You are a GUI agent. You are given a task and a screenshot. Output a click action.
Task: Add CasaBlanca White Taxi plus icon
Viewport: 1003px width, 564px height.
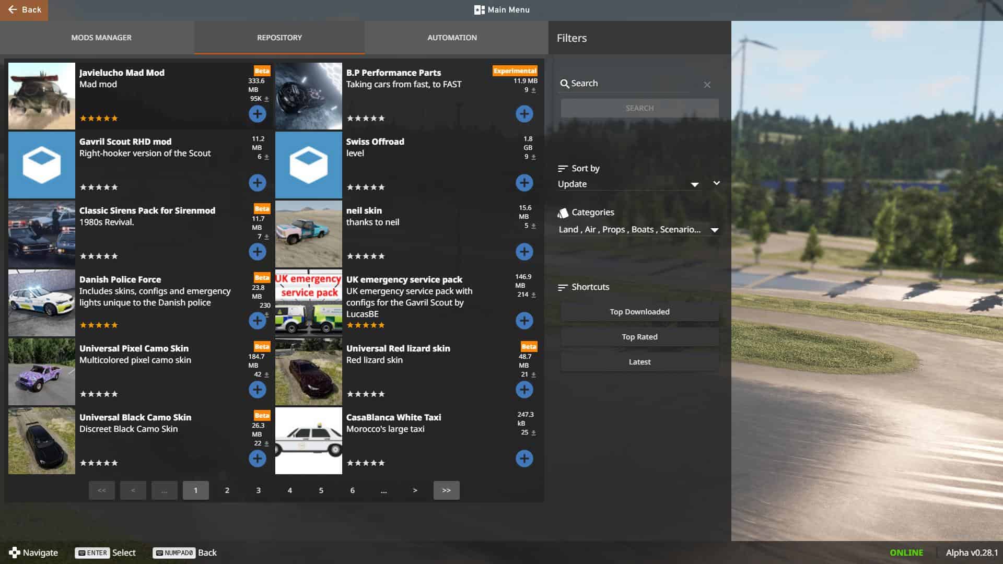[x=524, y=459]
